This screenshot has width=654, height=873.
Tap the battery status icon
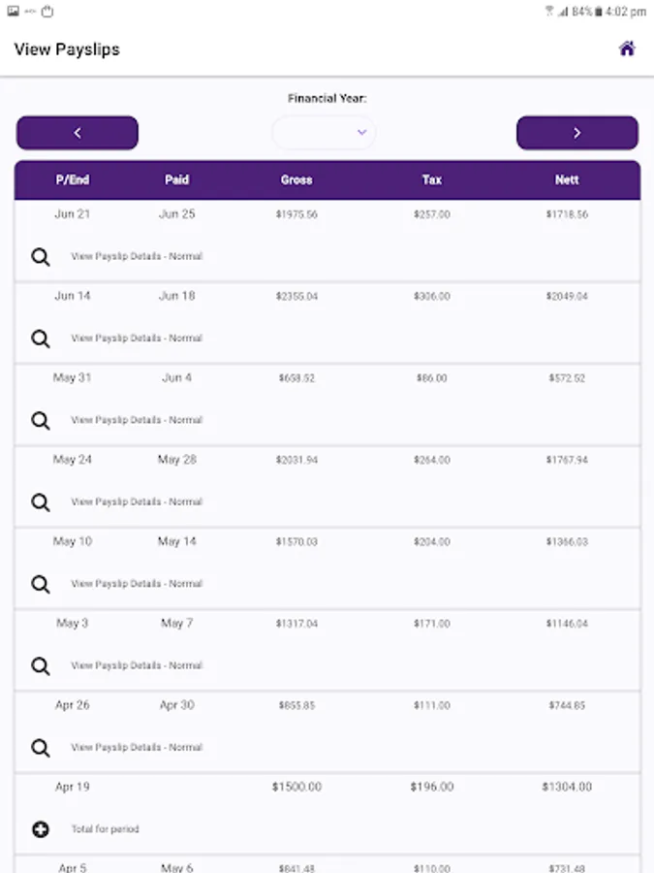click(x=599, y=12)
